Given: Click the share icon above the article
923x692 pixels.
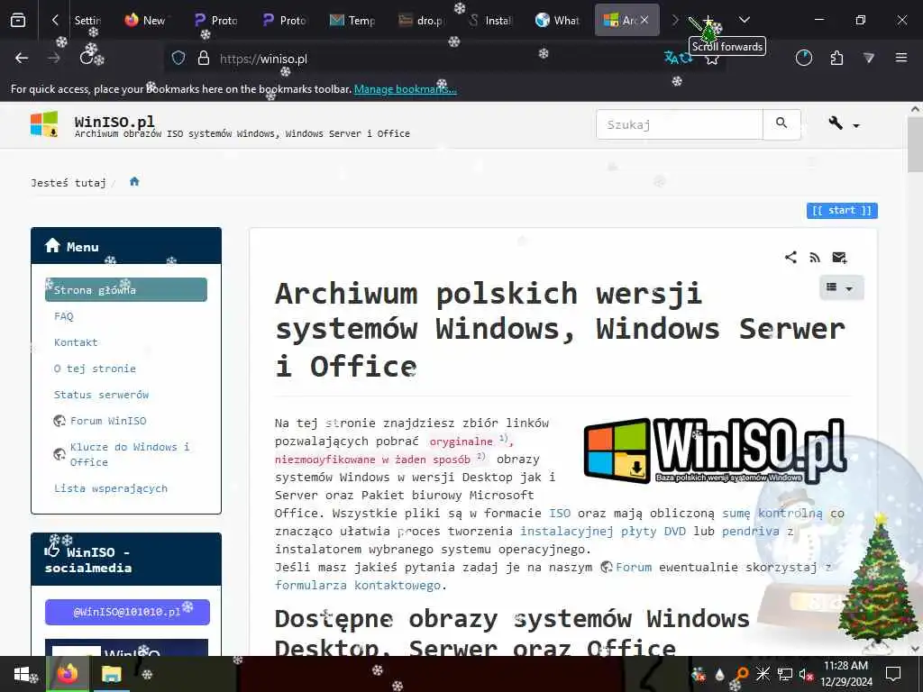Looking at the screenshot, I should pyautogui.click(x=790, y=257).
